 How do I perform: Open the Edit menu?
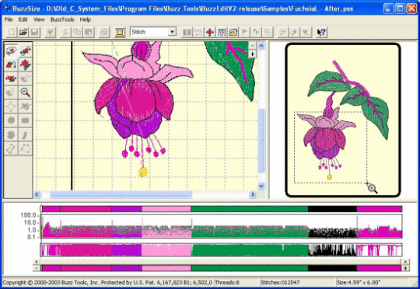[23, 19]
